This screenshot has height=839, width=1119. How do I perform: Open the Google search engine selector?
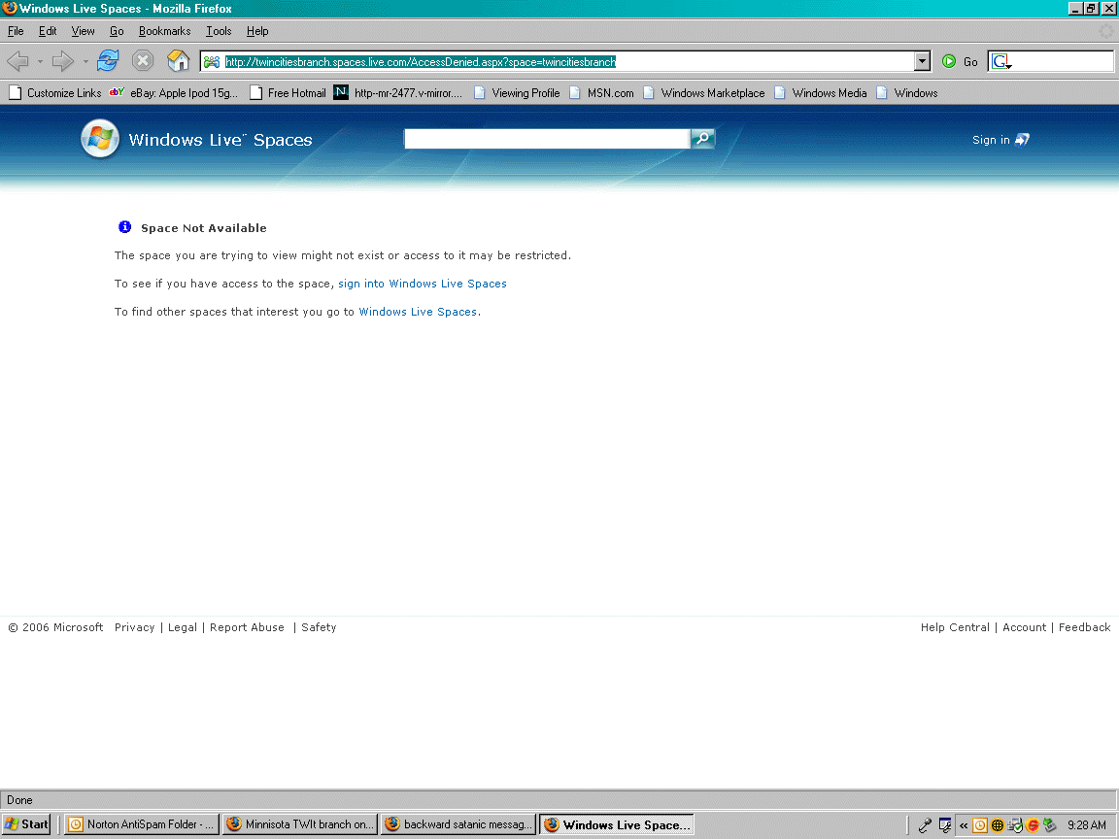[x=1001, y=62]
